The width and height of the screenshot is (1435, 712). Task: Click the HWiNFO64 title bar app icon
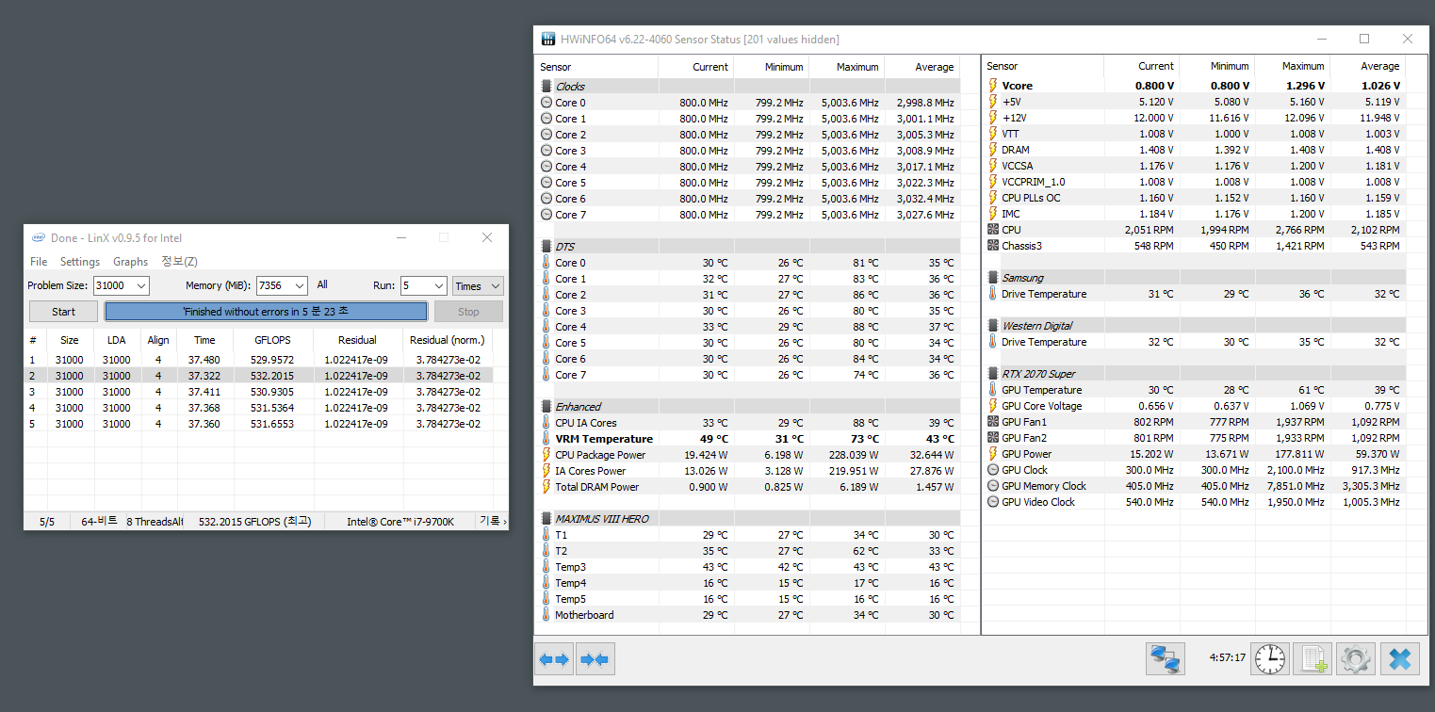(x=547, y=39)
